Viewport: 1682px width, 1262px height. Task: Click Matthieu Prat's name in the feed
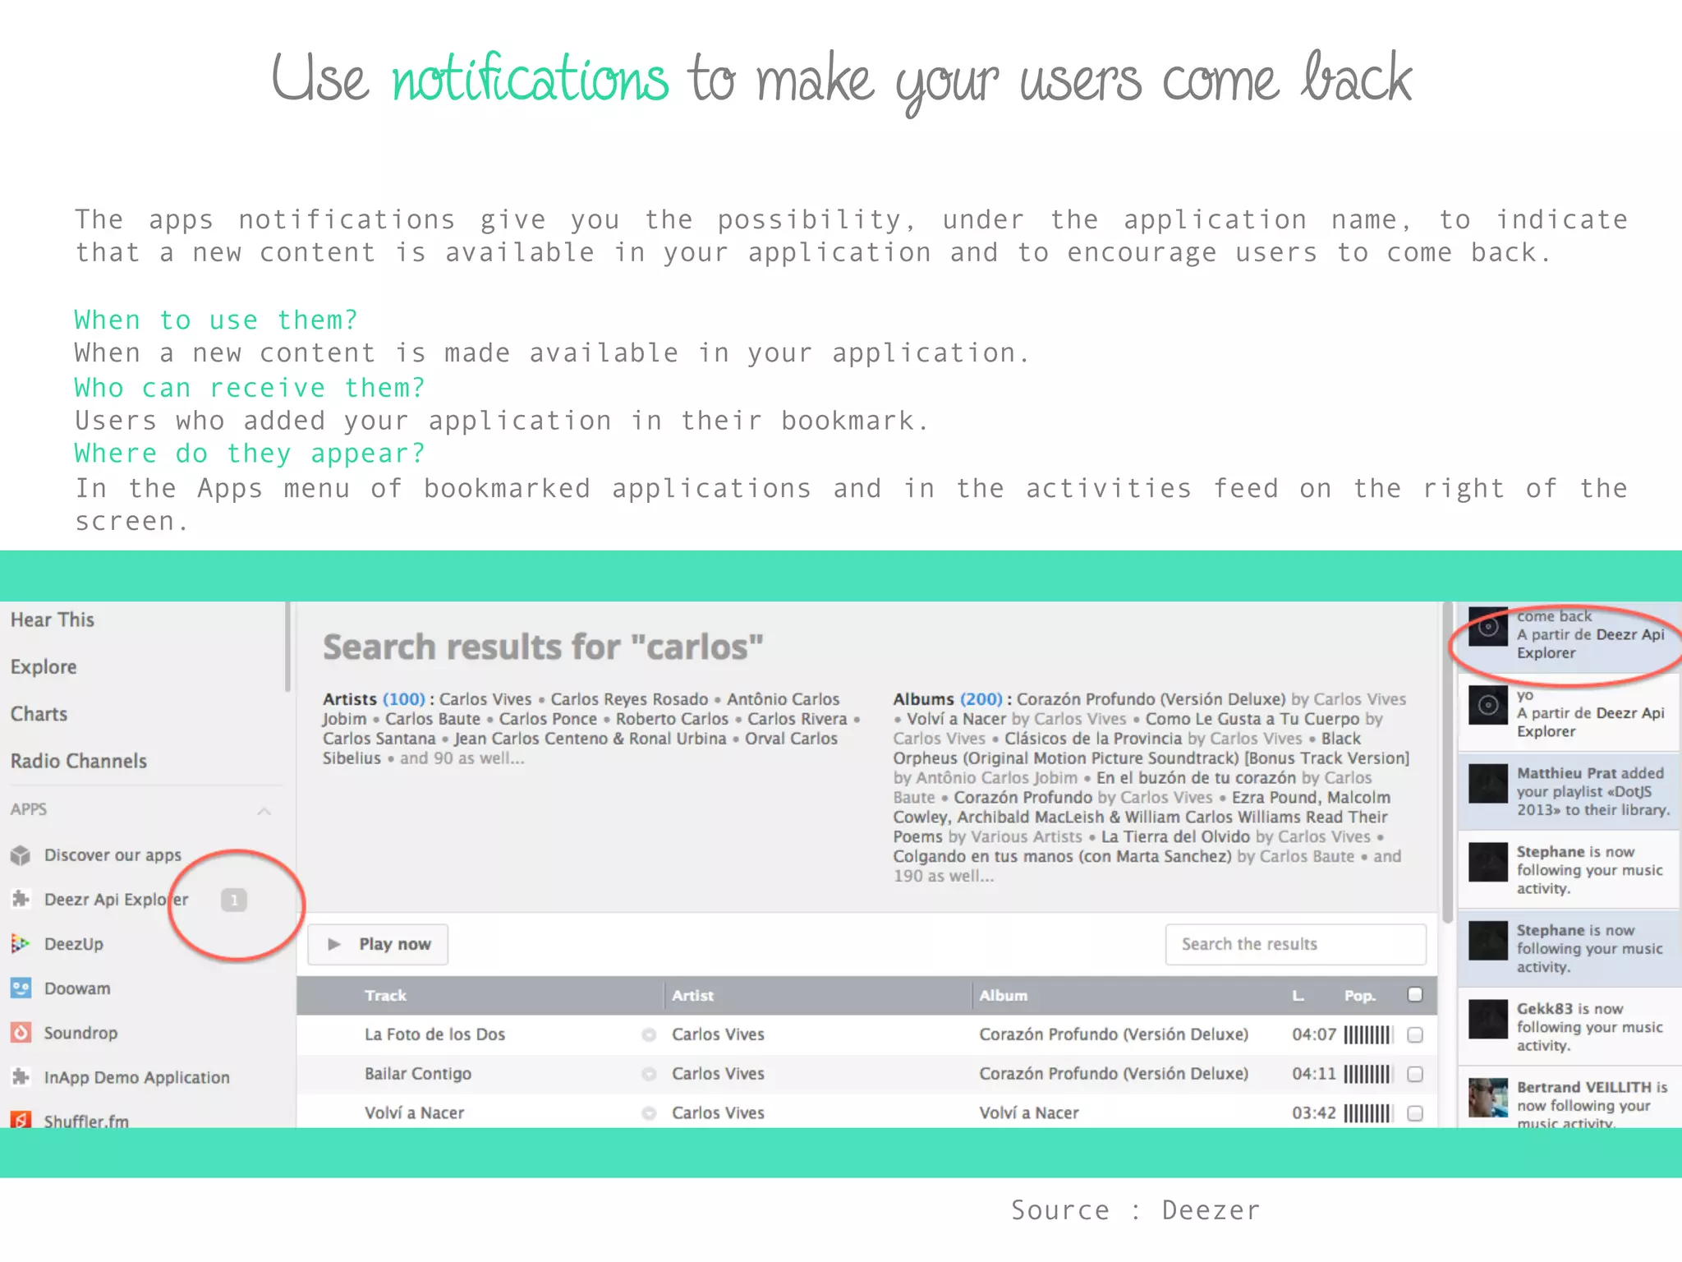(x=1566, y=773)
